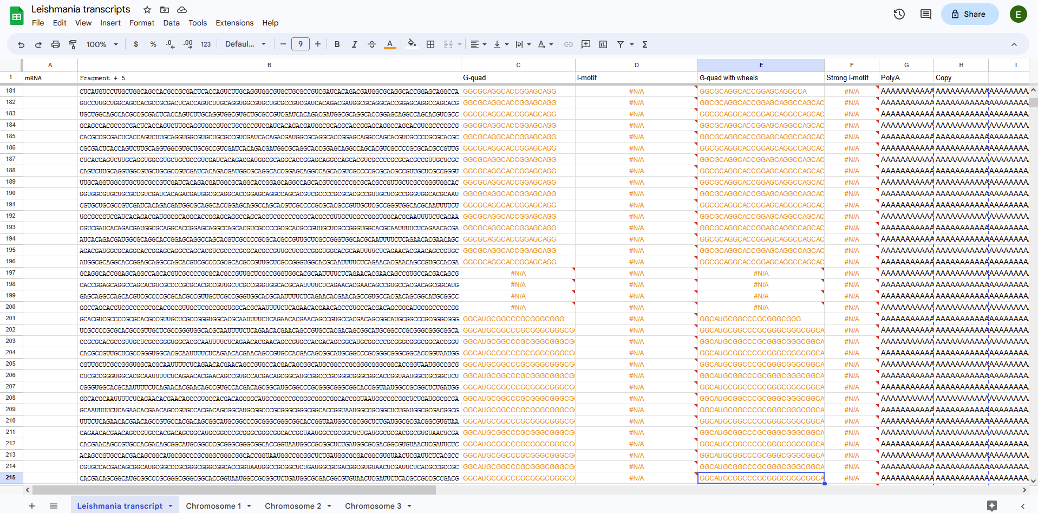This screenshot has height=513, width=1038.
Task: Open the comments panel icon
Action: pyautogui.click(x=925, y=14)
